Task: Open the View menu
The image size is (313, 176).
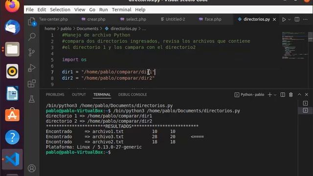Action: (x=80, y=10)
